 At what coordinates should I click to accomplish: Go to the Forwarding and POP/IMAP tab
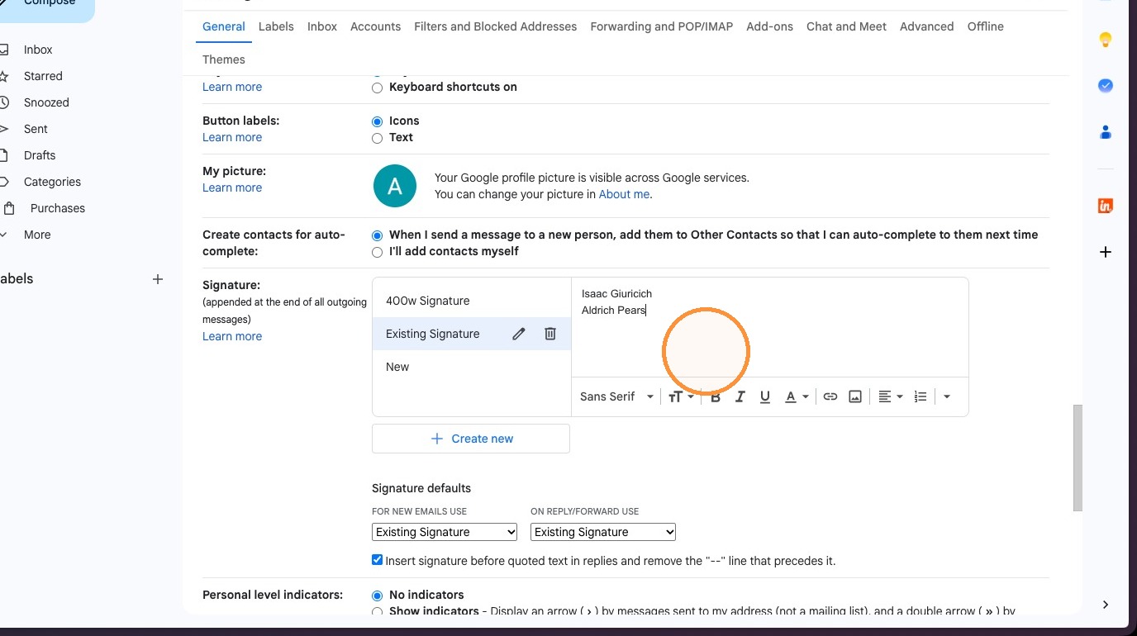(x=661, y=26)
